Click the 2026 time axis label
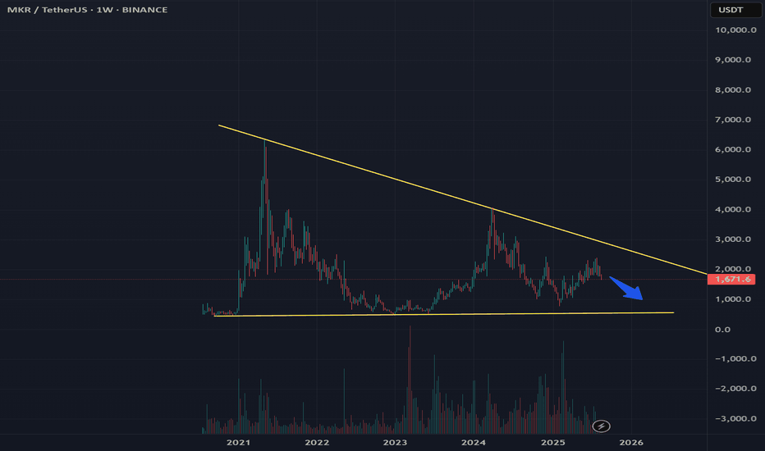This screenshot has width=765, height=451. pos(631,443)
